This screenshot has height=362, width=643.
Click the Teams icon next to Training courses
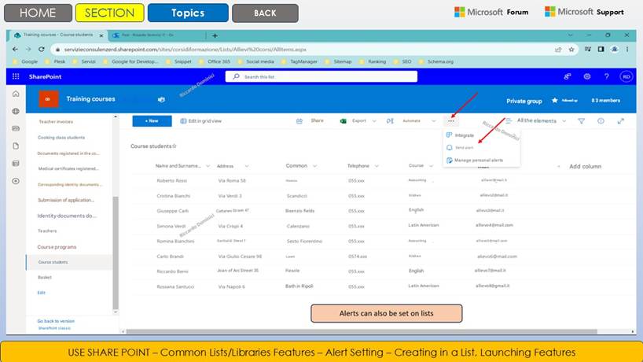tap(161, 99)
